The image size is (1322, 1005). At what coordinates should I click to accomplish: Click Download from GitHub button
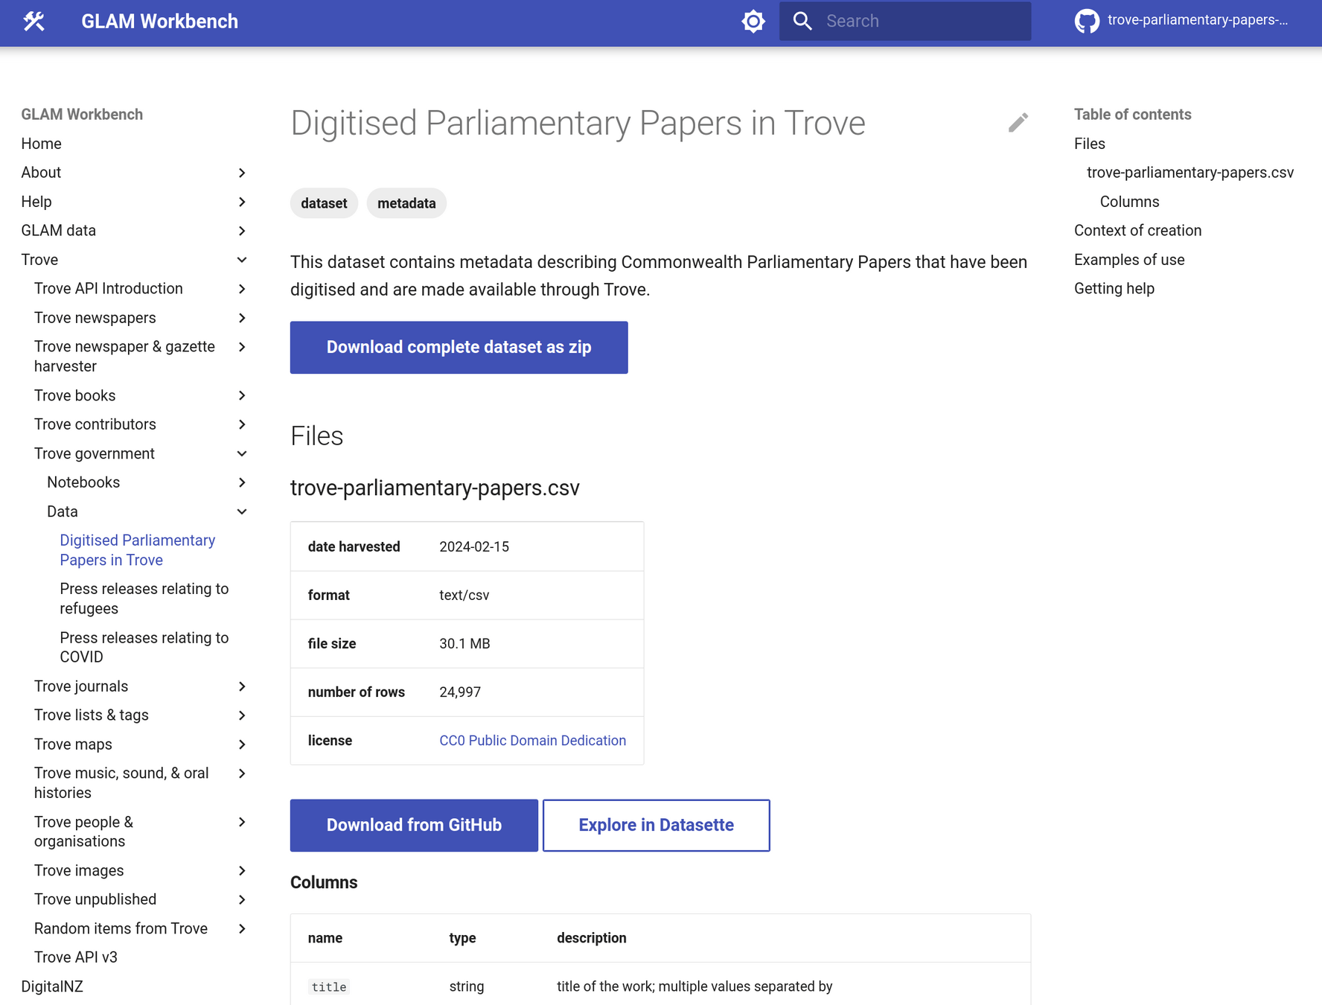tap(414, 826)
